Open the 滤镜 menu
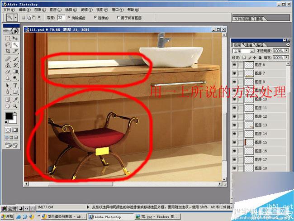The image size is (294, 221). click(87, 10)
